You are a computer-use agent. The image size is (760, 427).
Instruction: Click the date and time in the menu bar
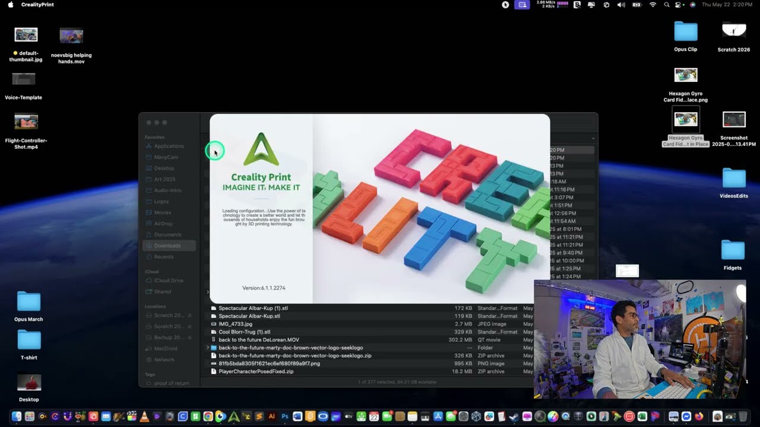pyautogui.click(x=727, y=5)
